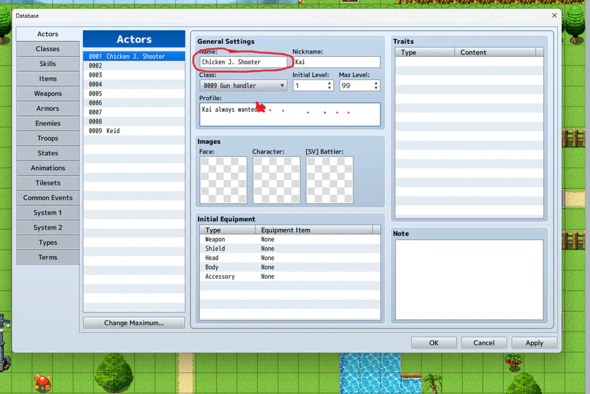
Task: Select actor 0009 Keid
Action: [134, 131]
